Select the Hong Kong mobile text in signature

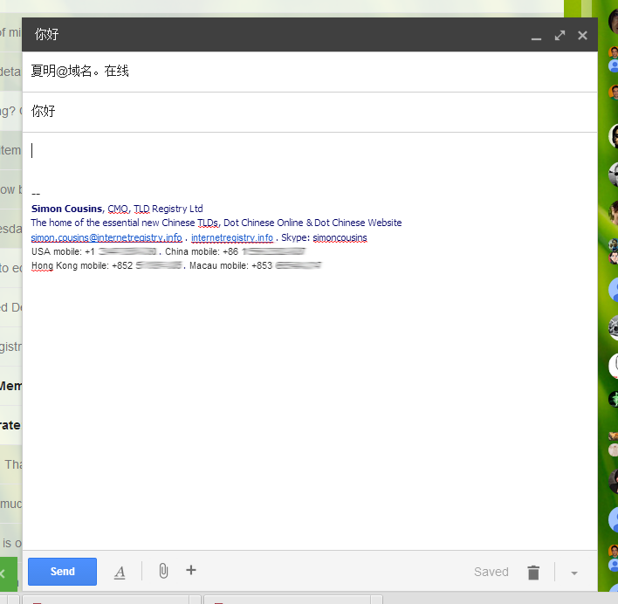pos(106,266)
